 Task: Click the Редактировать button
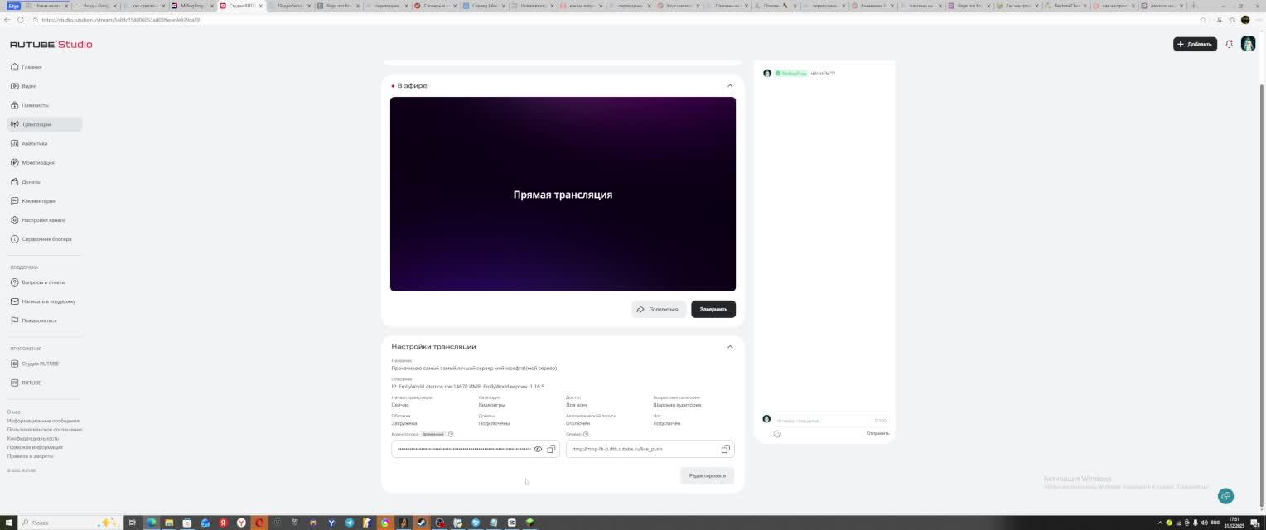[x=707, y=475]
